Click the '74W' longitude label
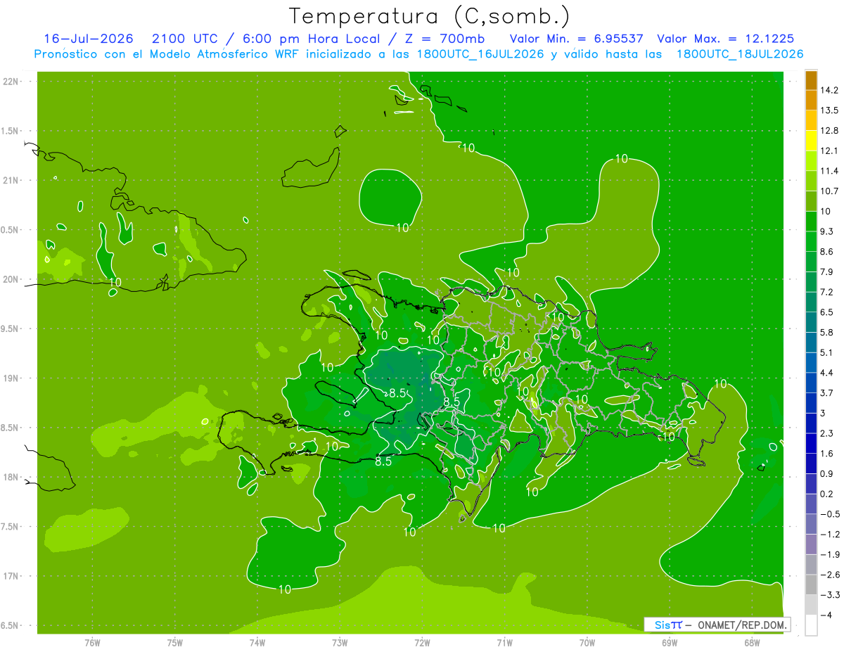844x652 pixels. (x=257, y=642)
